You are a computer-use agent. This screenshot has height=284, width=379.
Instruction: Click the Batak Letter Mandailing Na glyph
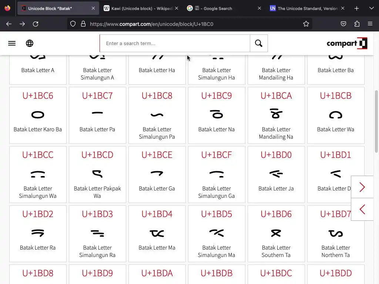(x=276, y=114)
